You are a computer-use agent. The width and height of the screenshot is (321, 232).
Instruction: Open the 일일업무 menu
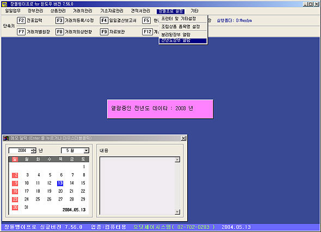[x=13, y=11]
